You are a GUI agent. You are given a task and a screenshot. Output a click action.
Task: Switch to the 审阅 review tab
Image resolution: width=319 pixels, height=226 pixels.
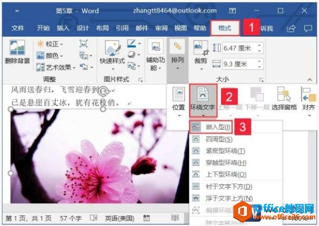click(161, 28)
